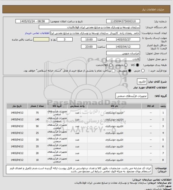
Task: Select the کالا radio button
Action: [137, 65]
